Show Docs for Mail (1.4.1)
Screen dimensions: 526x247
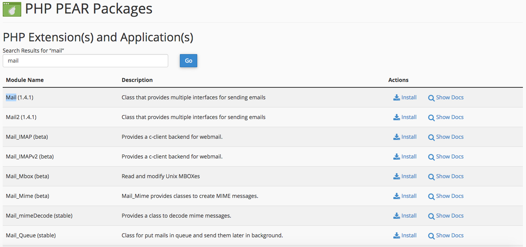point(446,97)
